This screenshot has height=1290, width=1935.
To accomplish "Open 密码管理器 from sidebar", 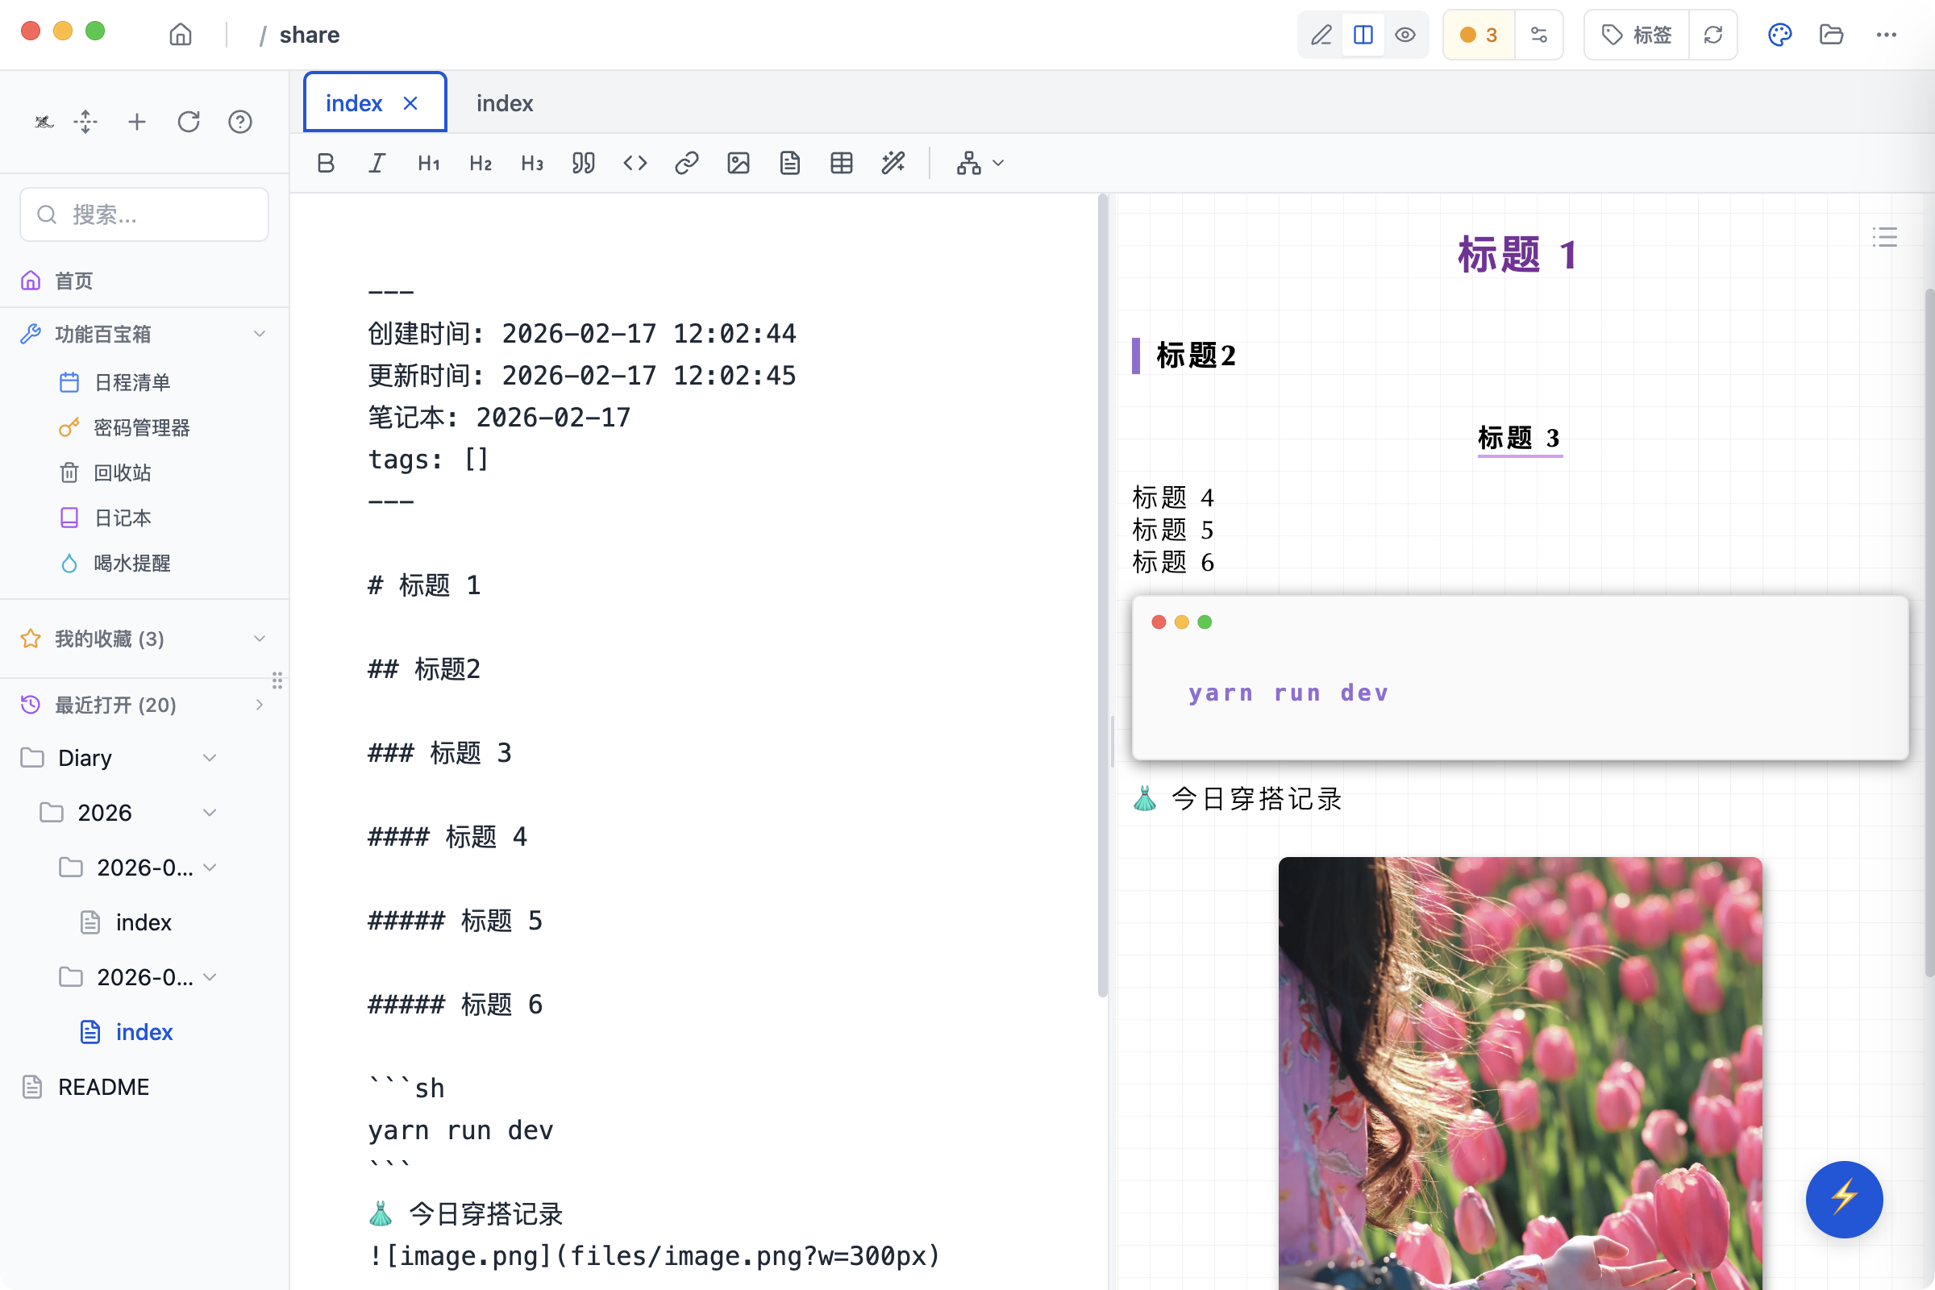I will pos(142,428).
